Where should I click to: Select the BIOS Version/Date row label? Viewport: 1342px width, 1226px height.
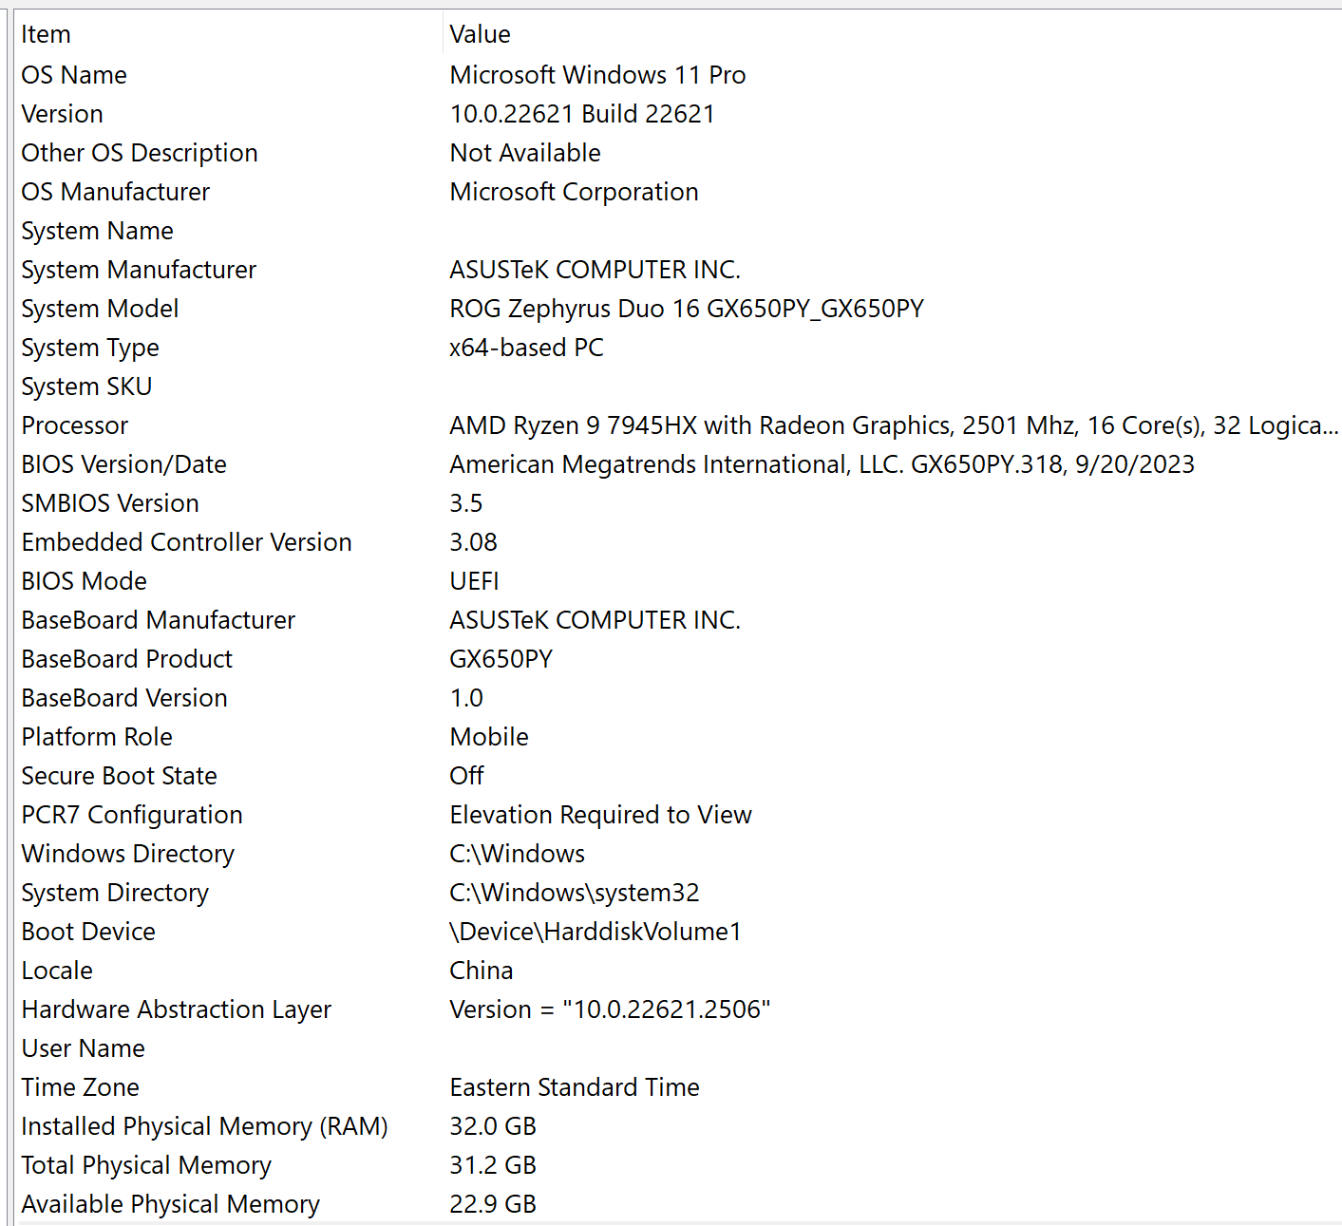(123, 464)
